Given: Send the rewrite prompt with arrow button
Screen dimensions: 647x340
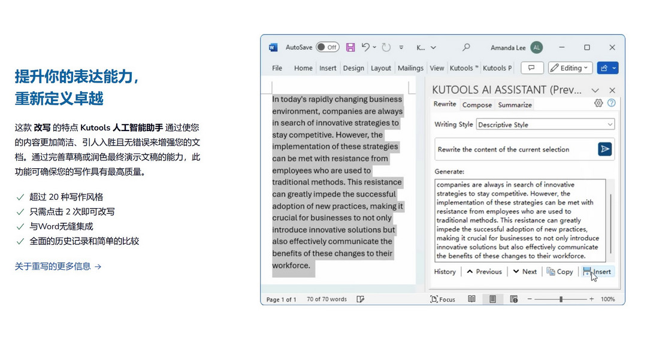Looking at the screenshot, I should pyautogui.click(x=604, y=149).
